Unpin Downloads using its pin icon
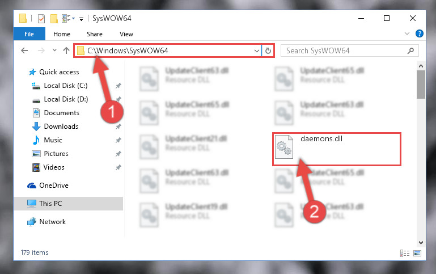 click(118, 127)
